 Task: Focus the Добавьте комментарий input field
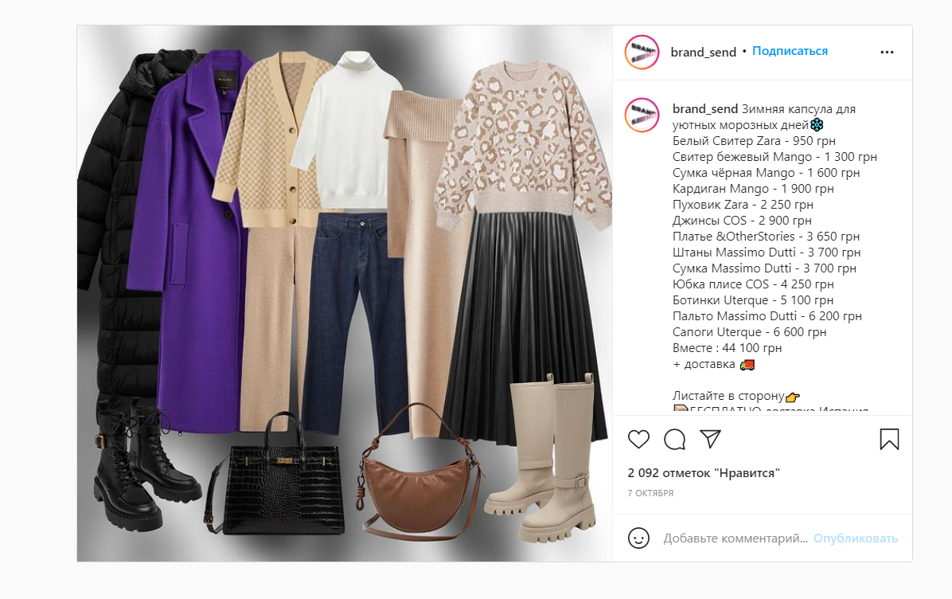[735, 538]
